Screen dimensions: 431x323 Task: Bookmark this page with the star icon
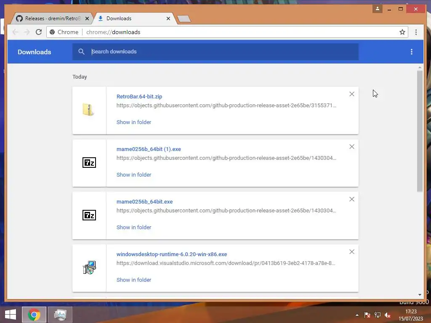pos(402,32)
